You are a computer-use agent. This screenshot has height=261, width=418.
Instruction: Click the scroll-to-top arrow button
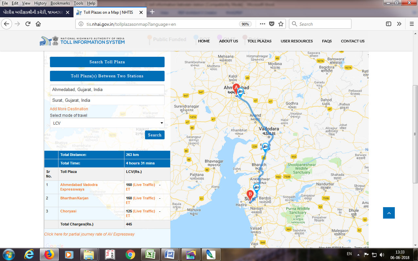coord(389,213)
